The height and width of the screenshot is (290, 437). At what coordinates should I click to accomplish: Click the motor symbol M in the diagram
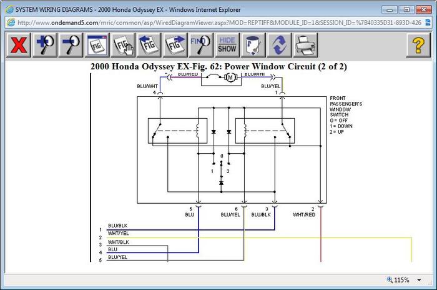(x=230, y=77)
